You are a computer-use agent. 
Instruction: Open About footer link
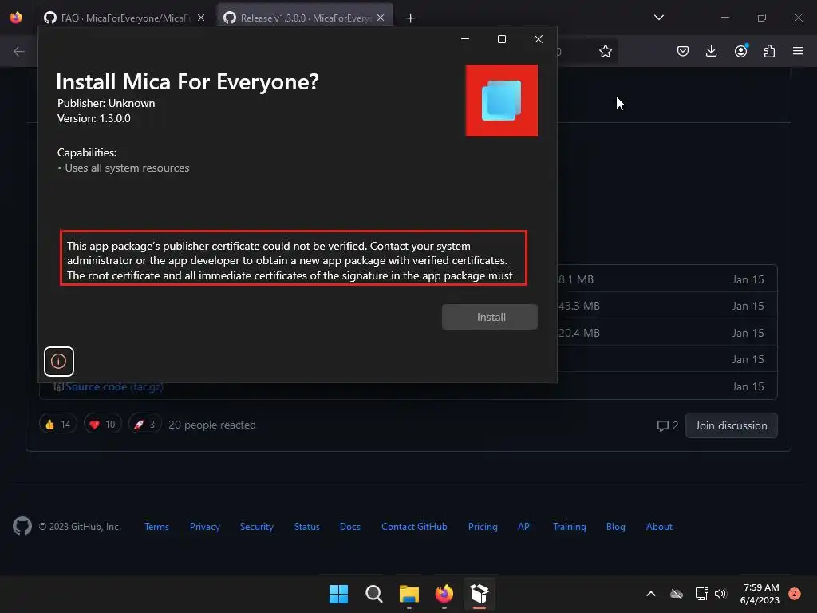659,527
